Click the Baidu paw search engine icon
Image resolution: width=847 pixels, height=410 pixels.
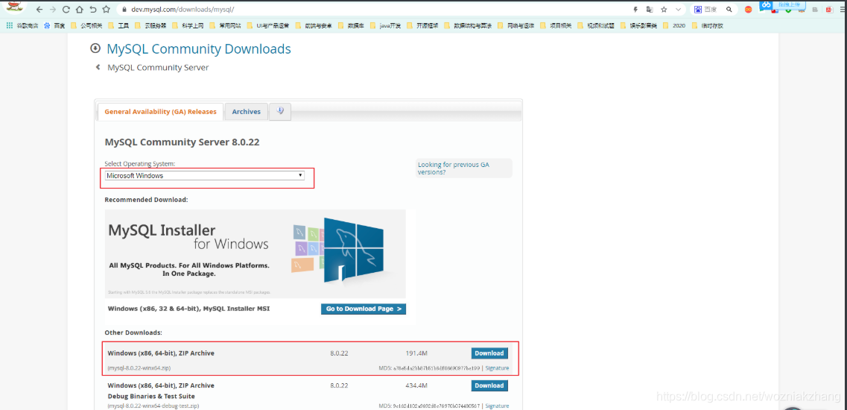(x=698, y=10)
